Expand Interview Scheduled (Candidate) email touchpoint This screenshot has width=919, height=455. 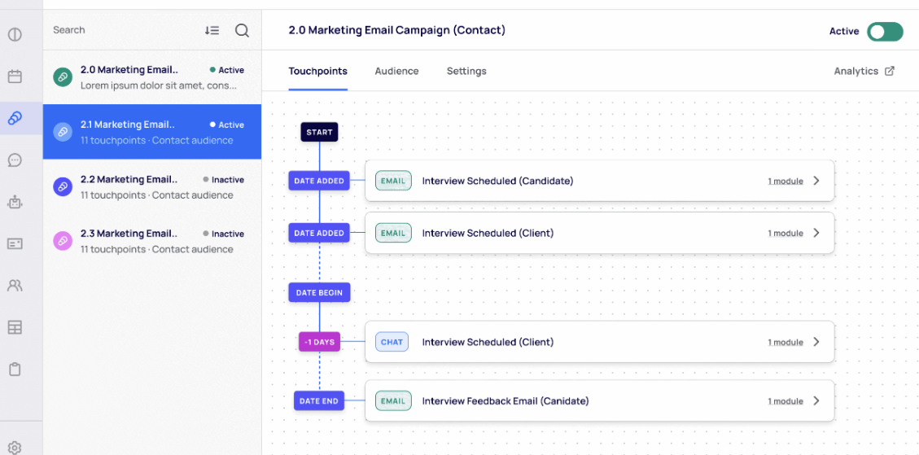pyautogui.click(x=816, y=181)
